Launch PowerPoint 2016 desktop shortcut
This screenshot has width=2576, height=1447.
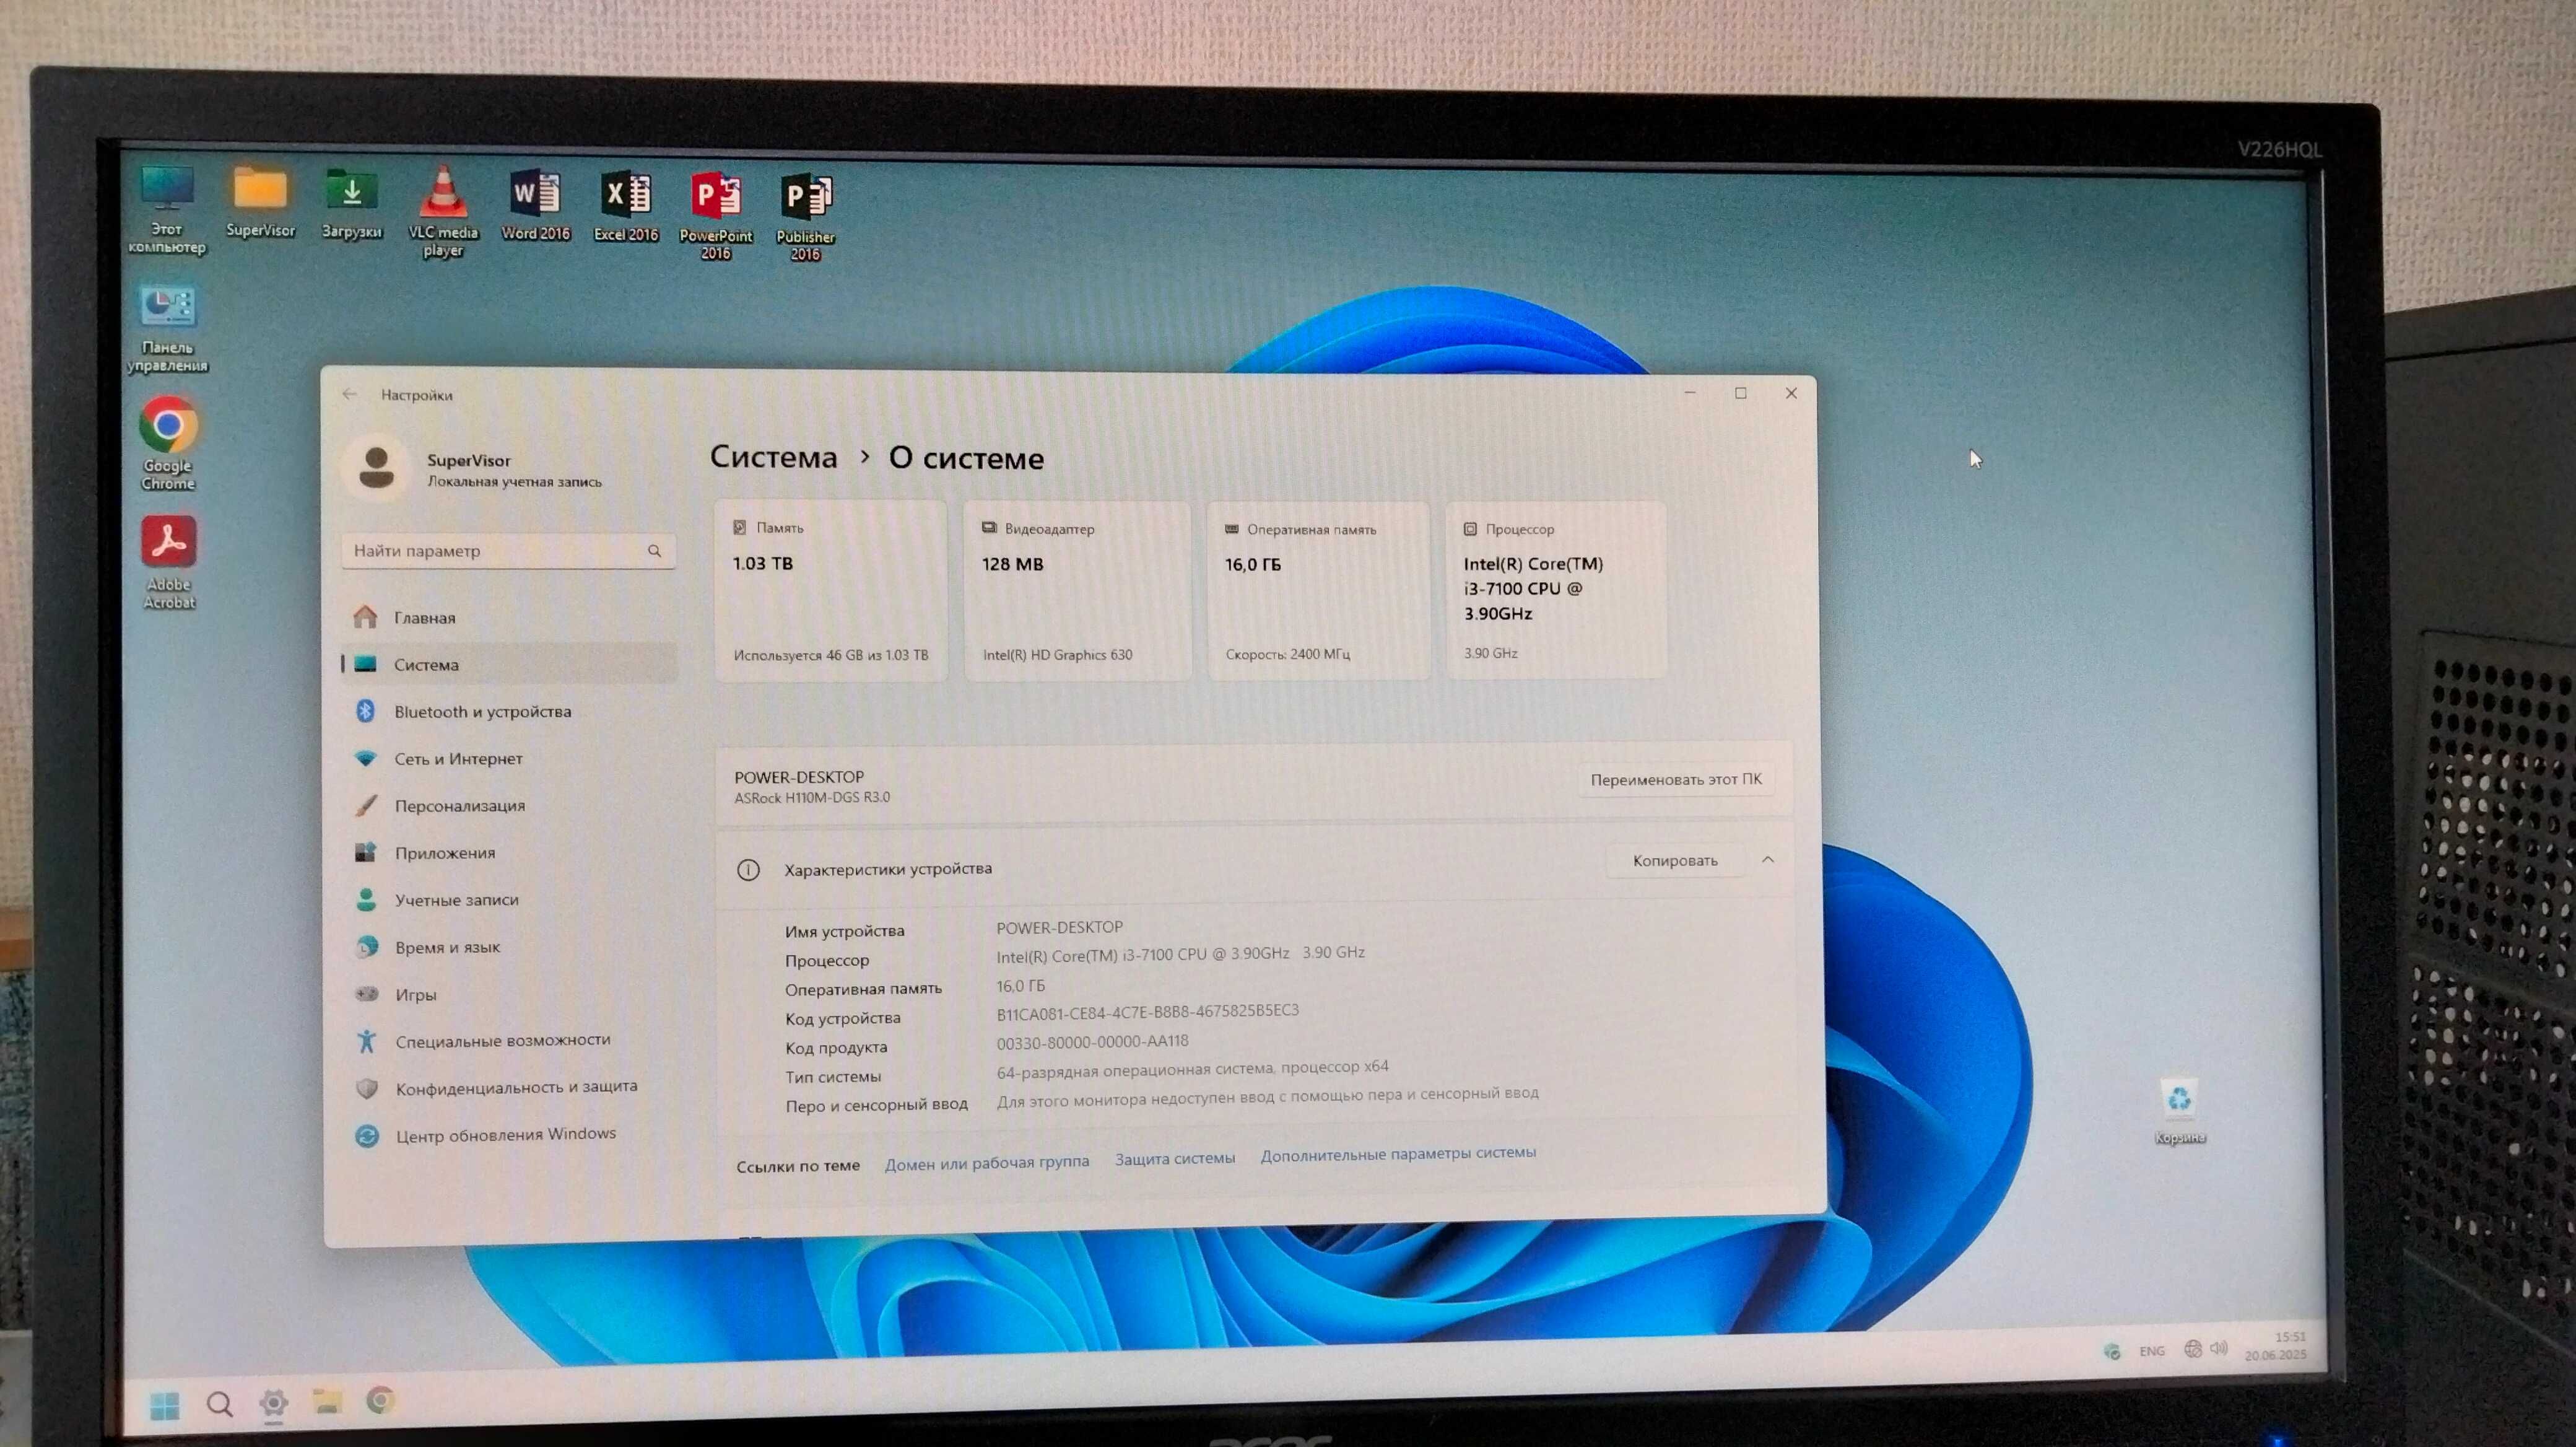(x=716, y=216)
